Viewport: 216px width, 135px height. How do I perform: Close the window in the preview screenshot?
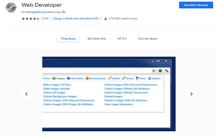tap(166, 61)
